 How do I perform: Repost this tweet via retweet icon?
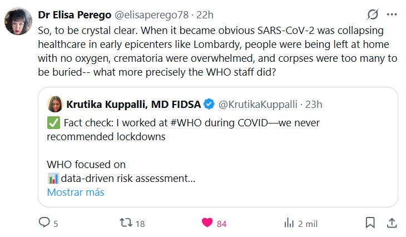[x=126, y=223]
